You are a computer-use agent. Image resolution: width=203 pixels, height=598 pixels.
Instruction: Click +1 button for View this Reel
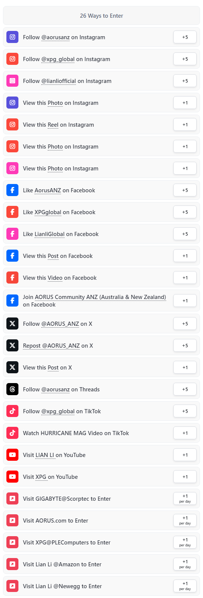(185, 124)
